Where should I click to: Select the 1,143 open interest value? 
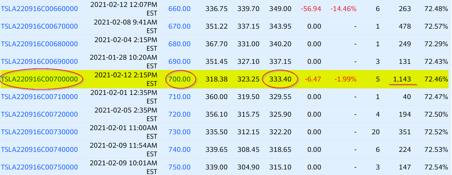(x=402, y=79)
